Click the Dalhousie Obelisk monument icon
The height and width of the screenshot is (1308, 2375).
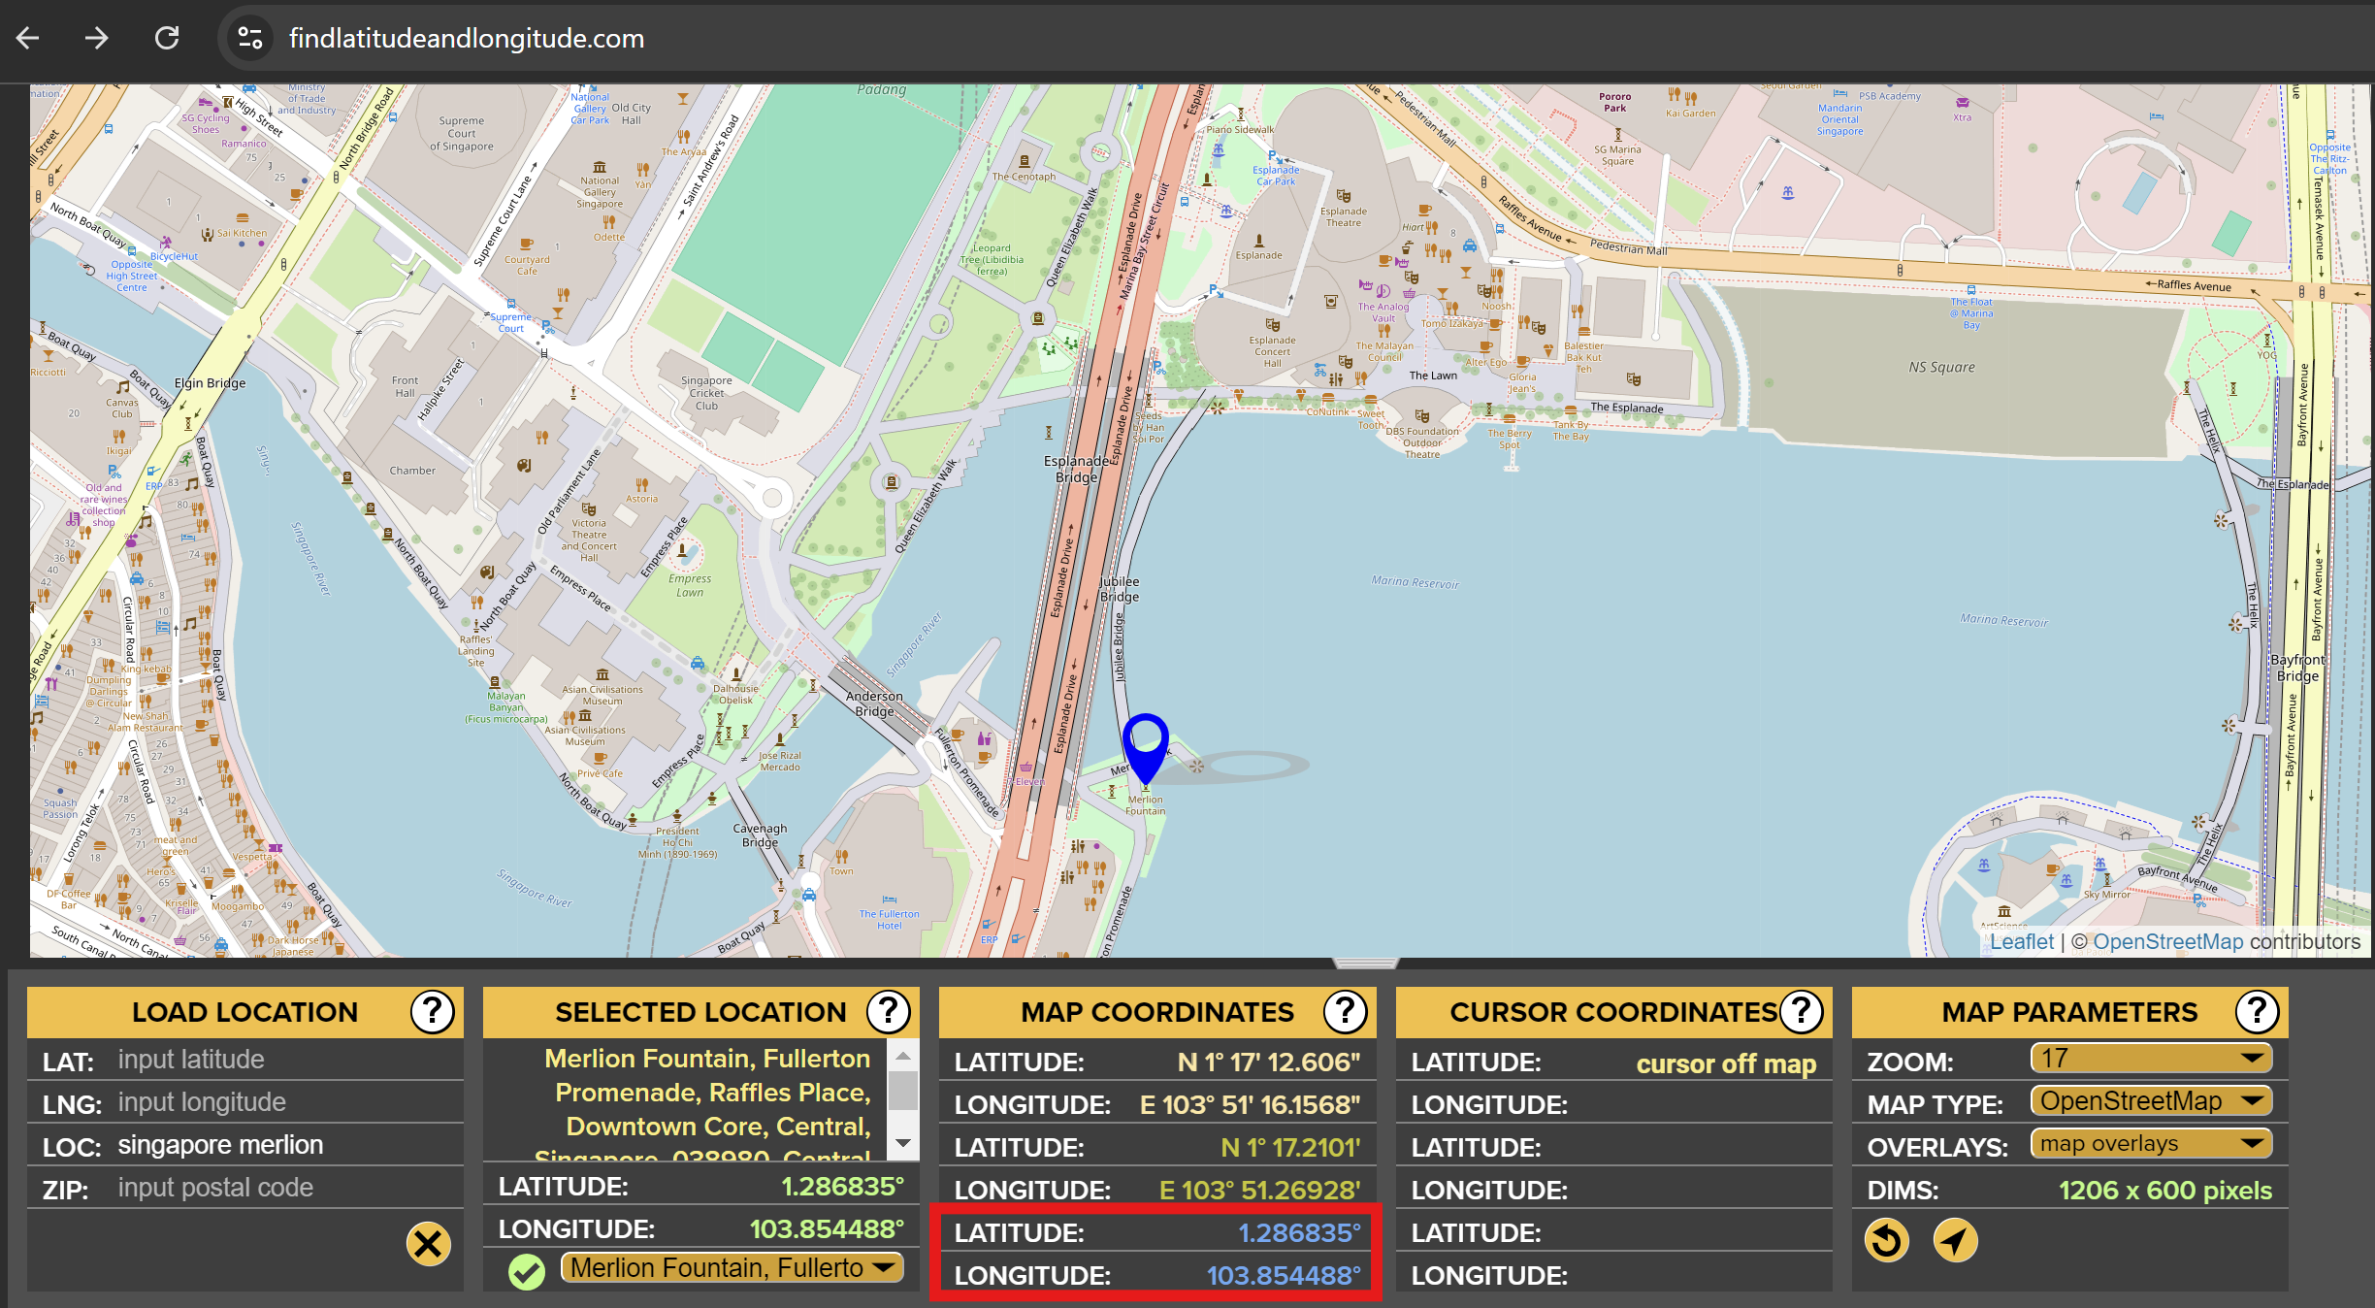(x=736, y=673)
